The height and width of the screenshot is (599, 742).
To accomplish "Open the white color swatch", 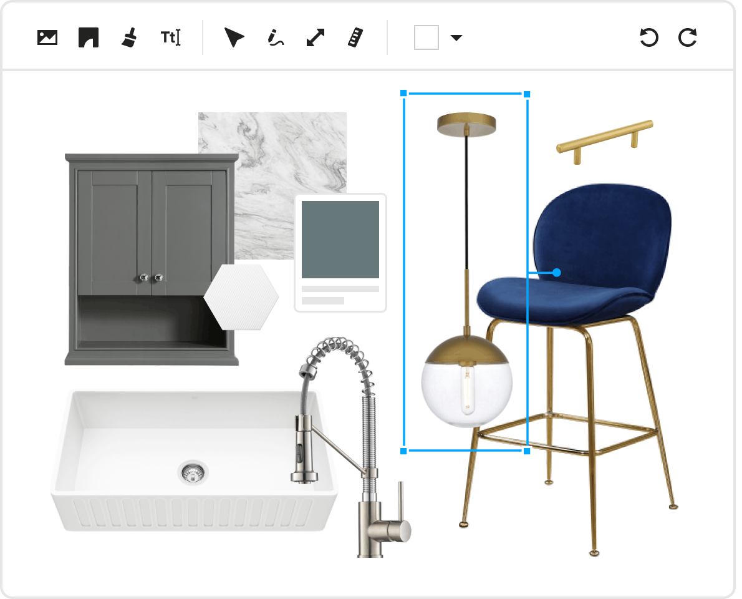I will point(426,37).
